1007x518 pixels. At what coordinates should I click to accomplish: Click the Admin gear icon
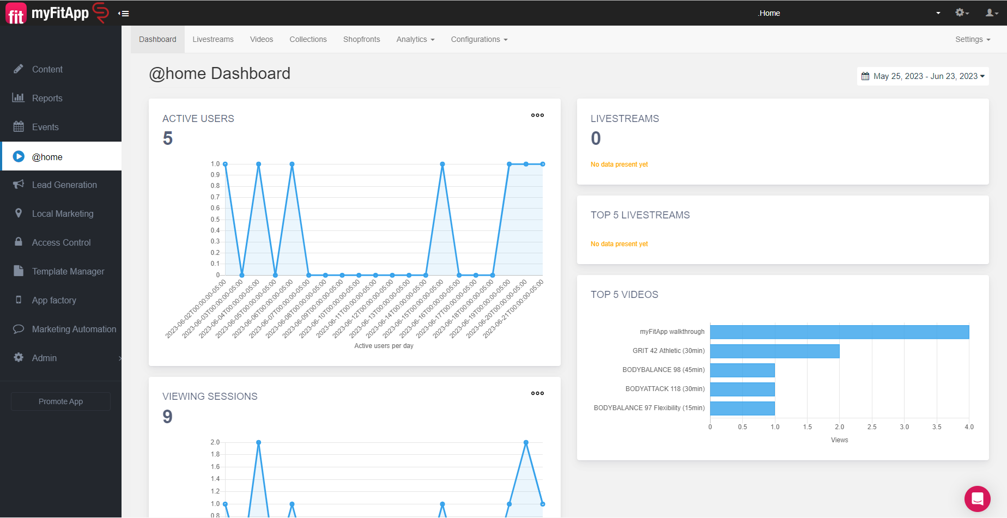click(x=19, y=357)
